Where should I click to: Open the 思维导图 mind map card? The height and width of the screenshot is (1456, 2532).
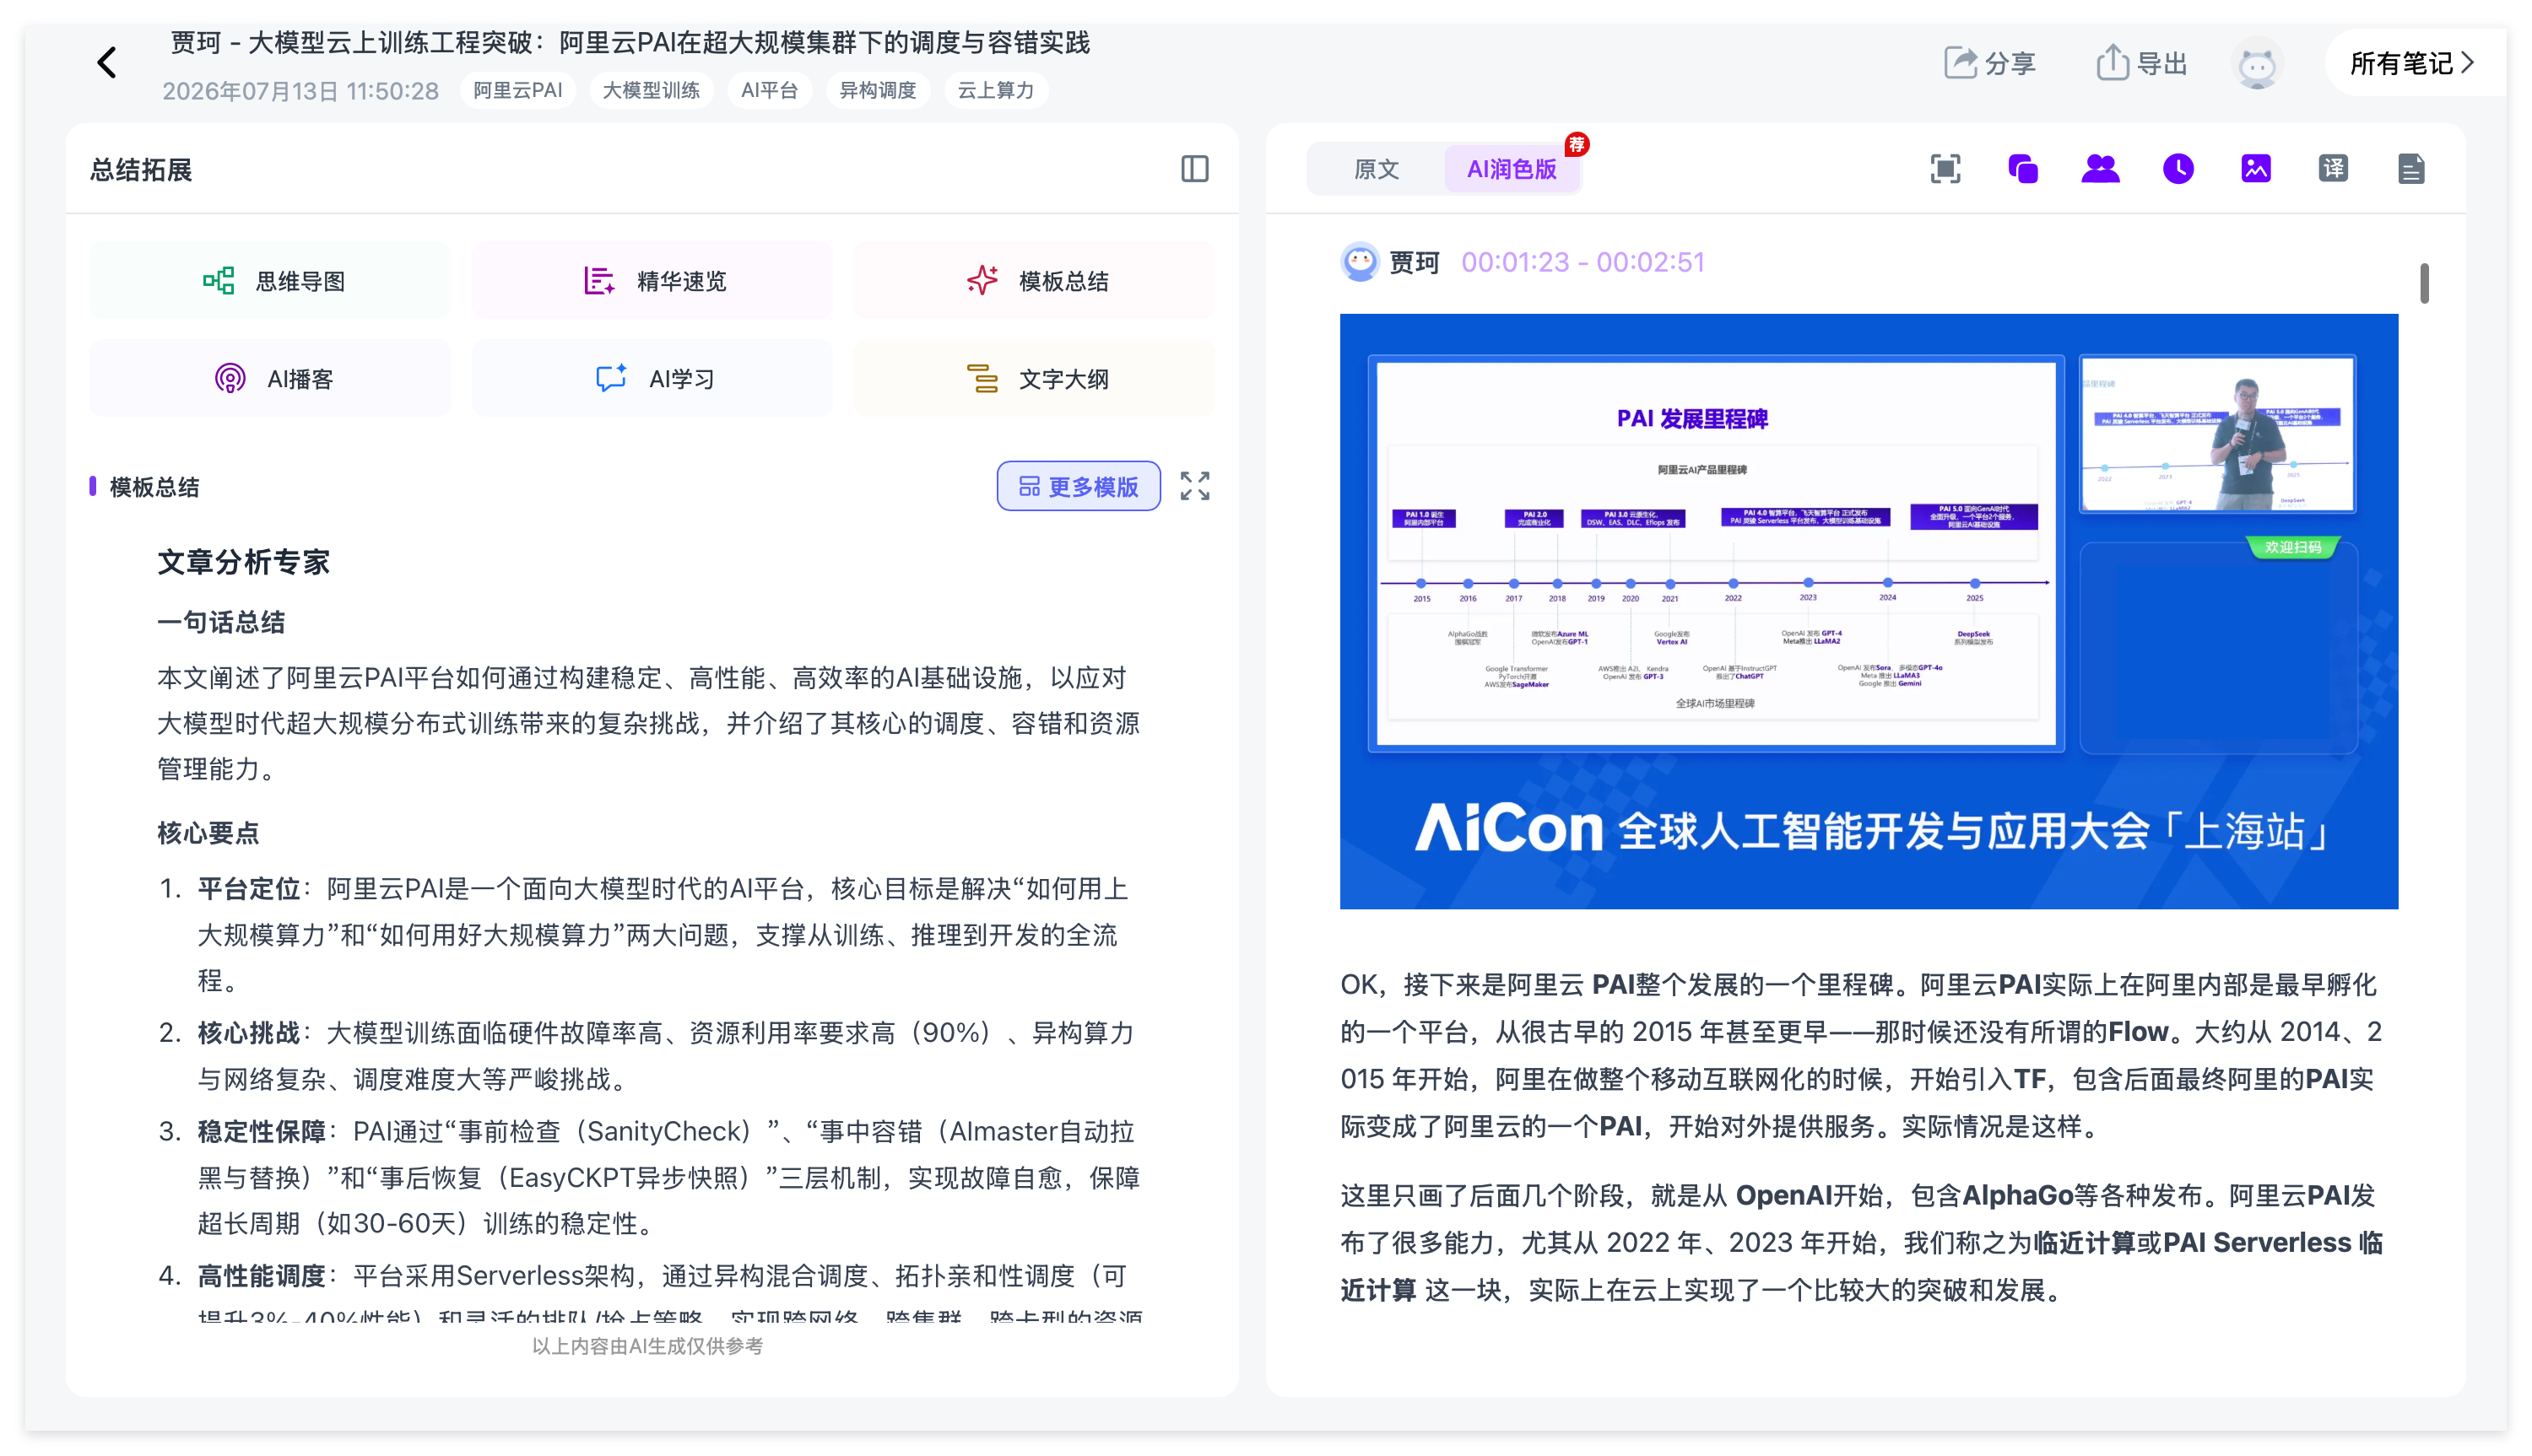[270, 281]
